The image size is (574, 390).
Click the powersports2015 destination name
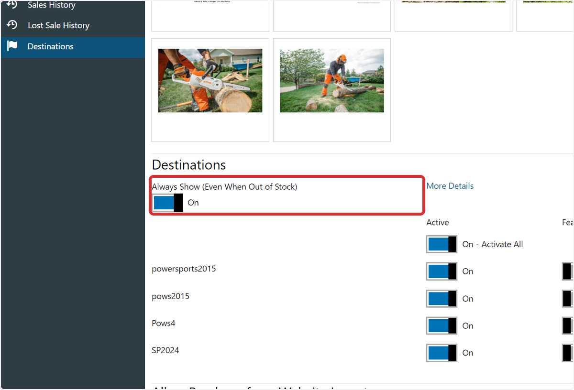tap(184, 269)
